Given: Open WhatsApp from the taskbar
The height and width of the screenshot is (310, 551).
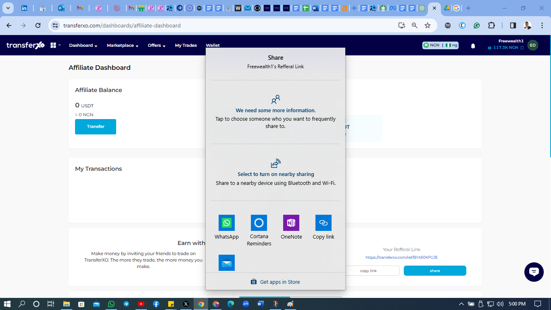Looking at the screenshot, I should pyautogui.click(x=111, y=304).
